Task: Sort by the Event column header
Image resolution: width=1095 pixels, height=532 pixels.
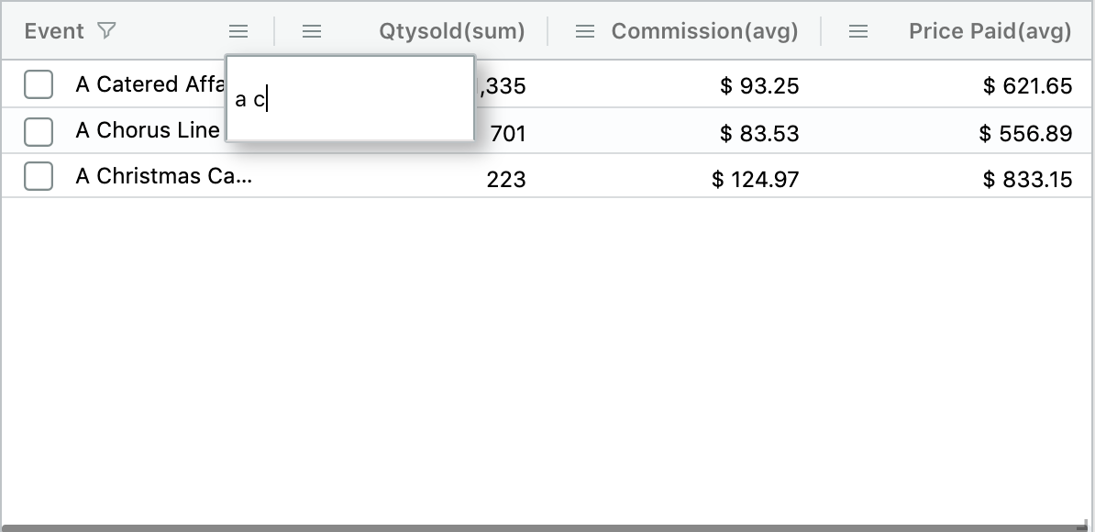Action: (54, 31)
